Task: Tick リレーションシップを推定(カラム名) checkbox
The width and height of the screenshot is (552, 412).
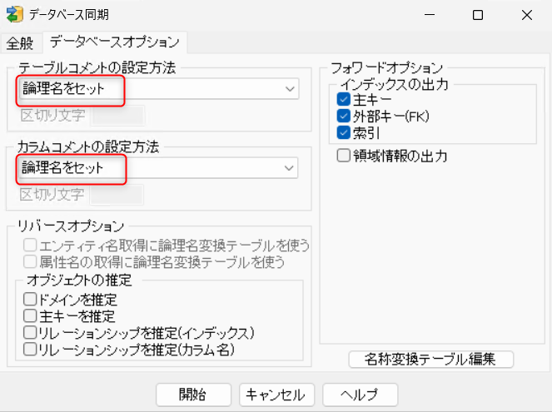Action: (31, 350)
